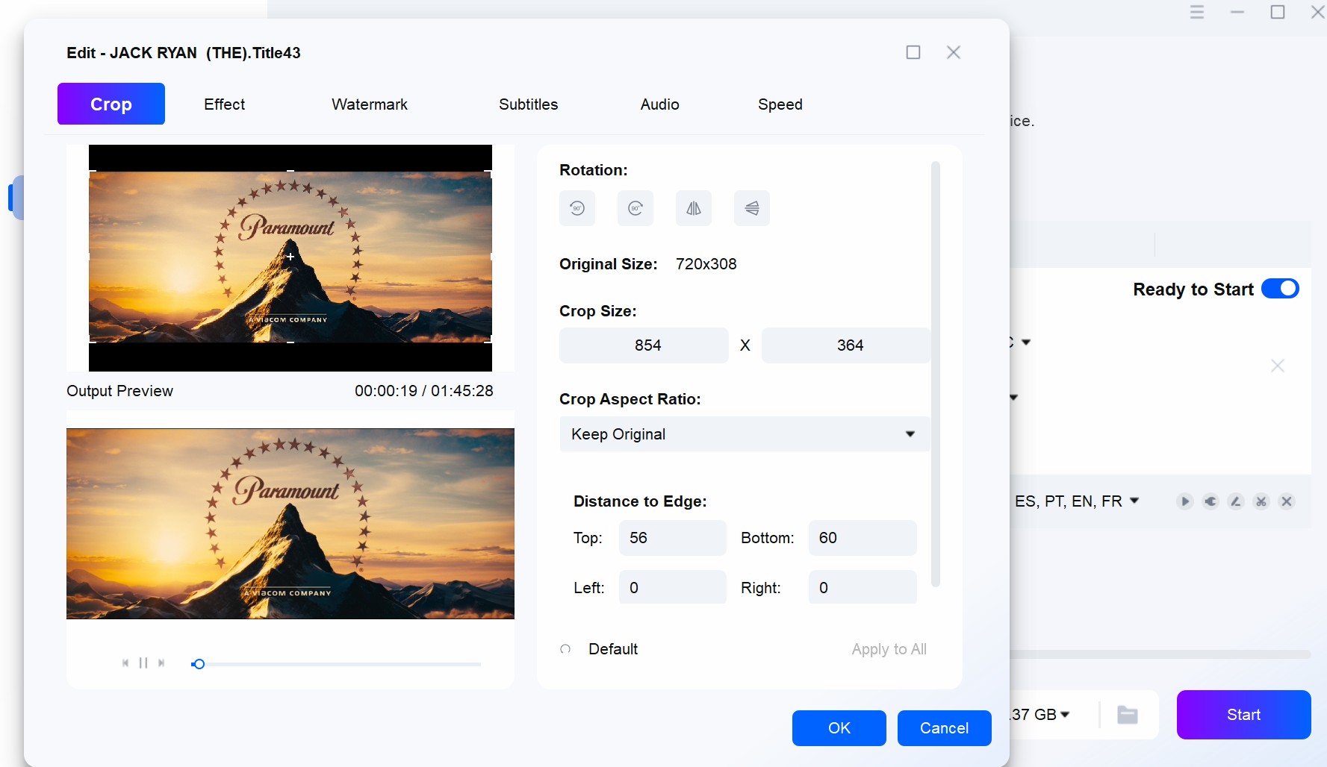
Task: Pause the output preview playback
Action: tap(143, 663)
